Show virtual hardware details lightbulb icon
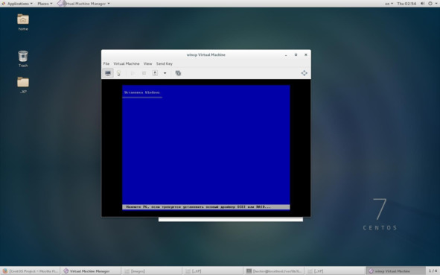 coord(118,73)
